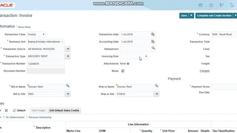Image resolution: width=237 pixels, height=133 pixels.
Task: Click Edit Default Sales Credits button
Action: [64, 110]
